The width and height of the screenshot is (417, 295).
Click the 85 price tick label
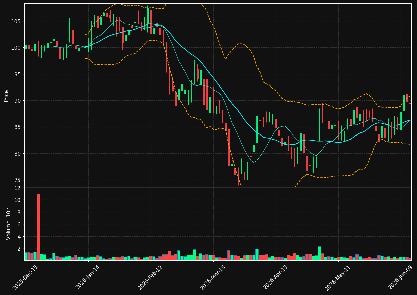(18, 127)
